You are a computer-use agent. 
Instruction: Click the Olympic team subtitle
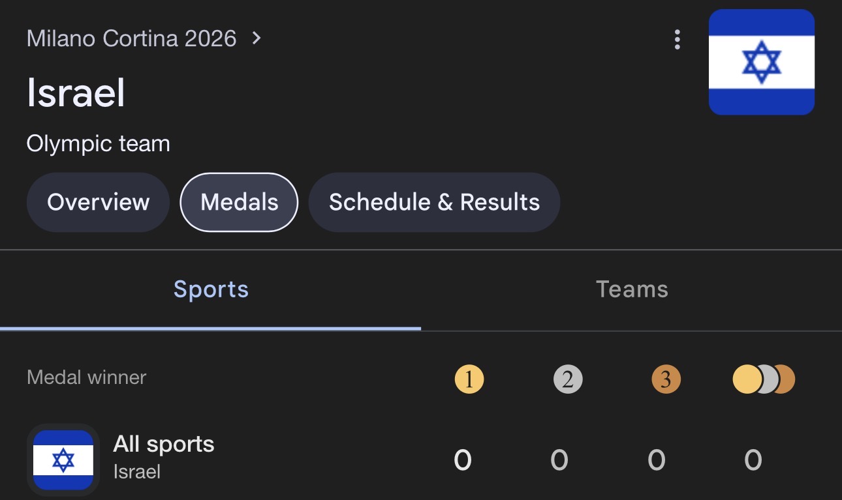98,143
